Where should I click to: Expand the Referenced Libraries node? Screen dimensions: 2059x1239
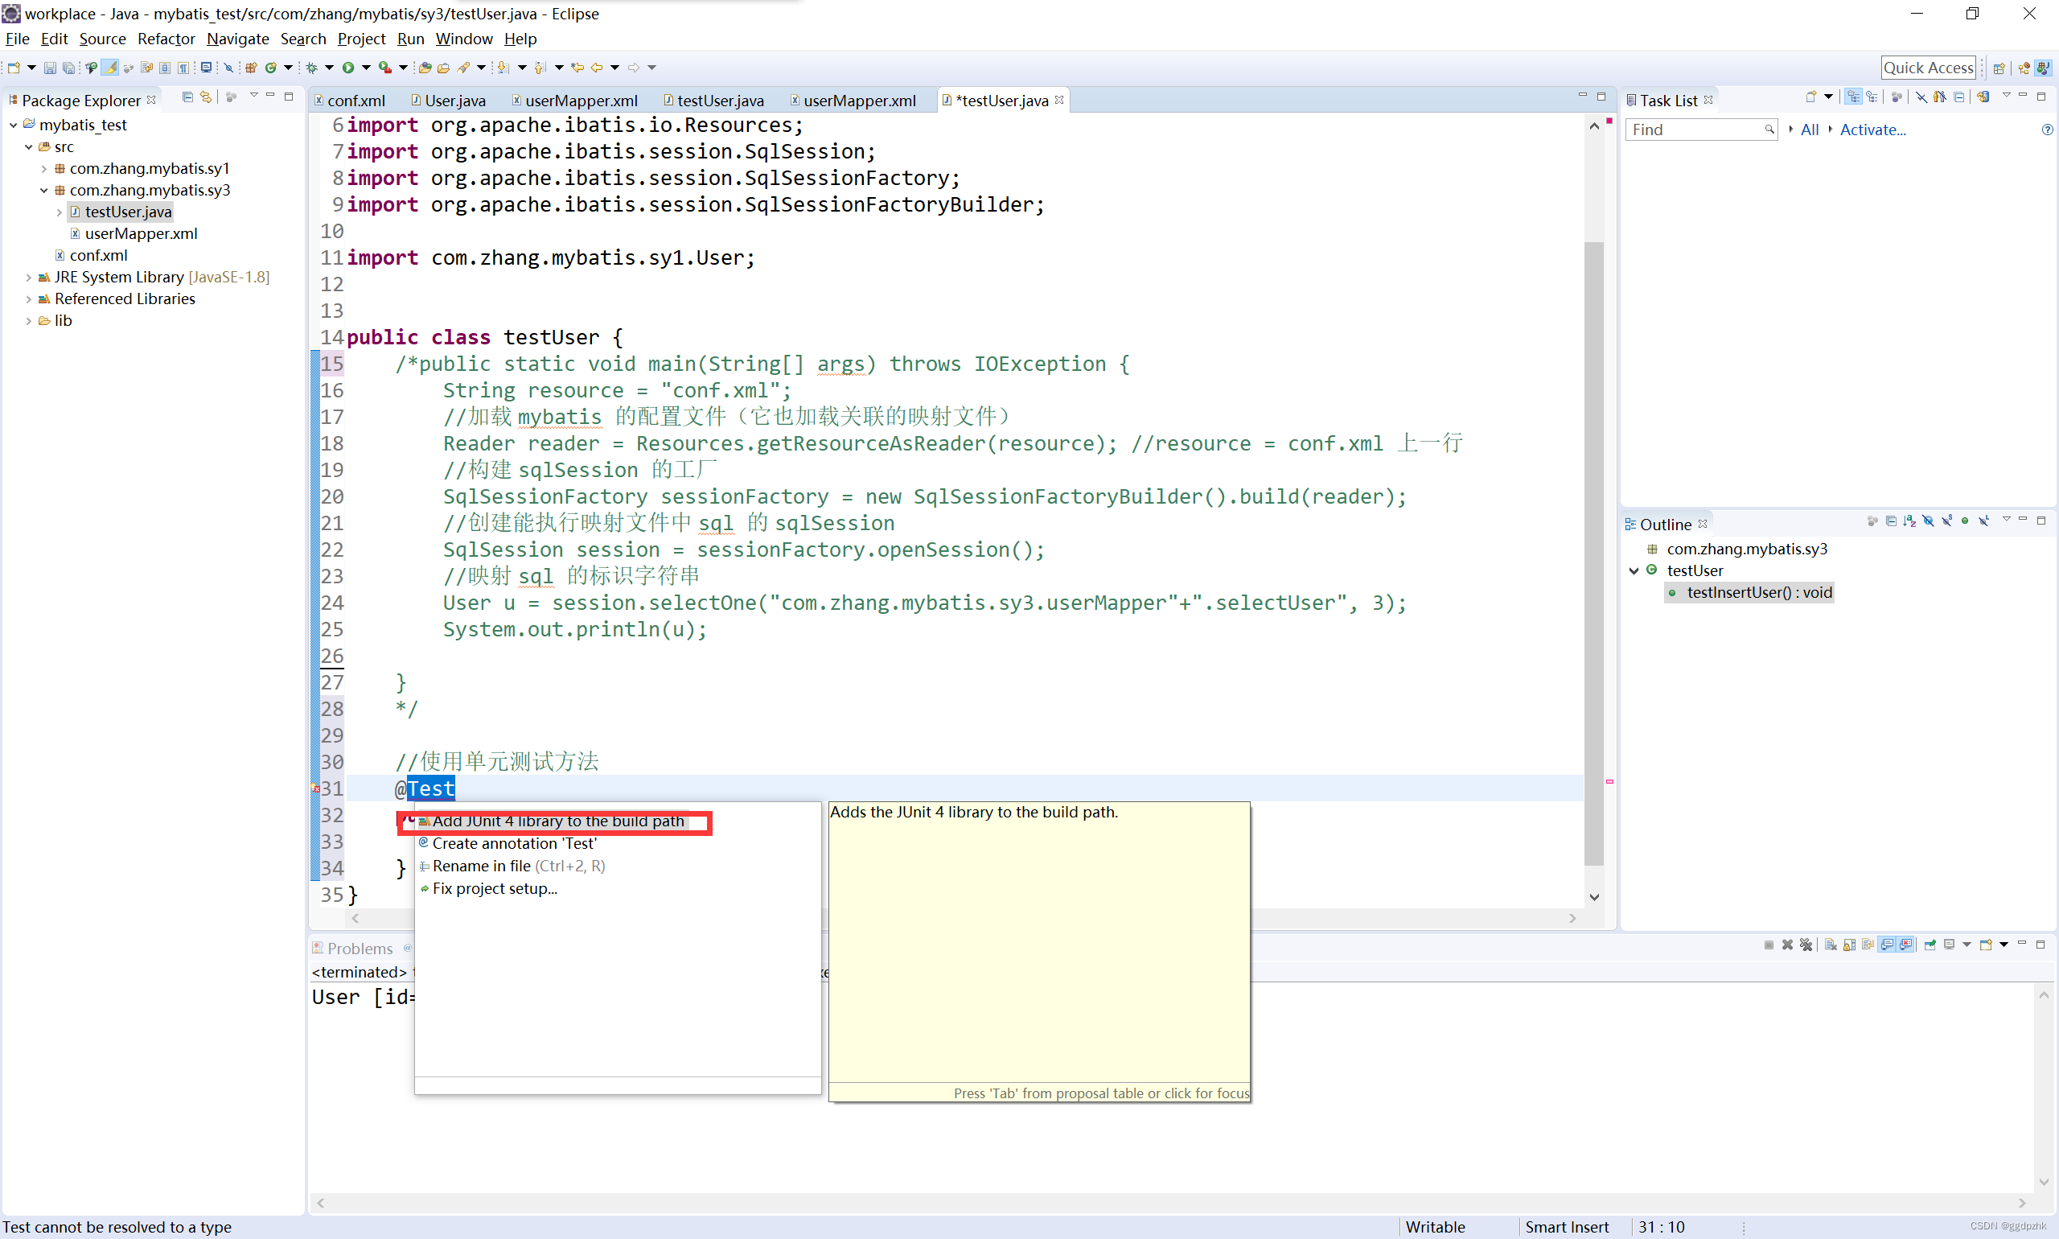29,299
